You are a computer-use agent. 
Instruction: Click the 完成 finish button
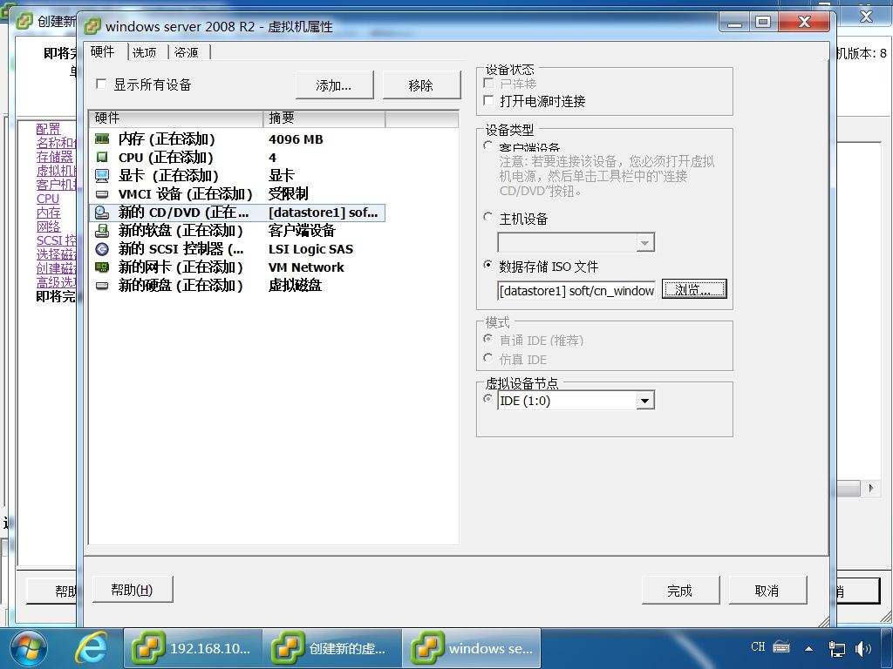pyautogui.click(x=680, y=591)
